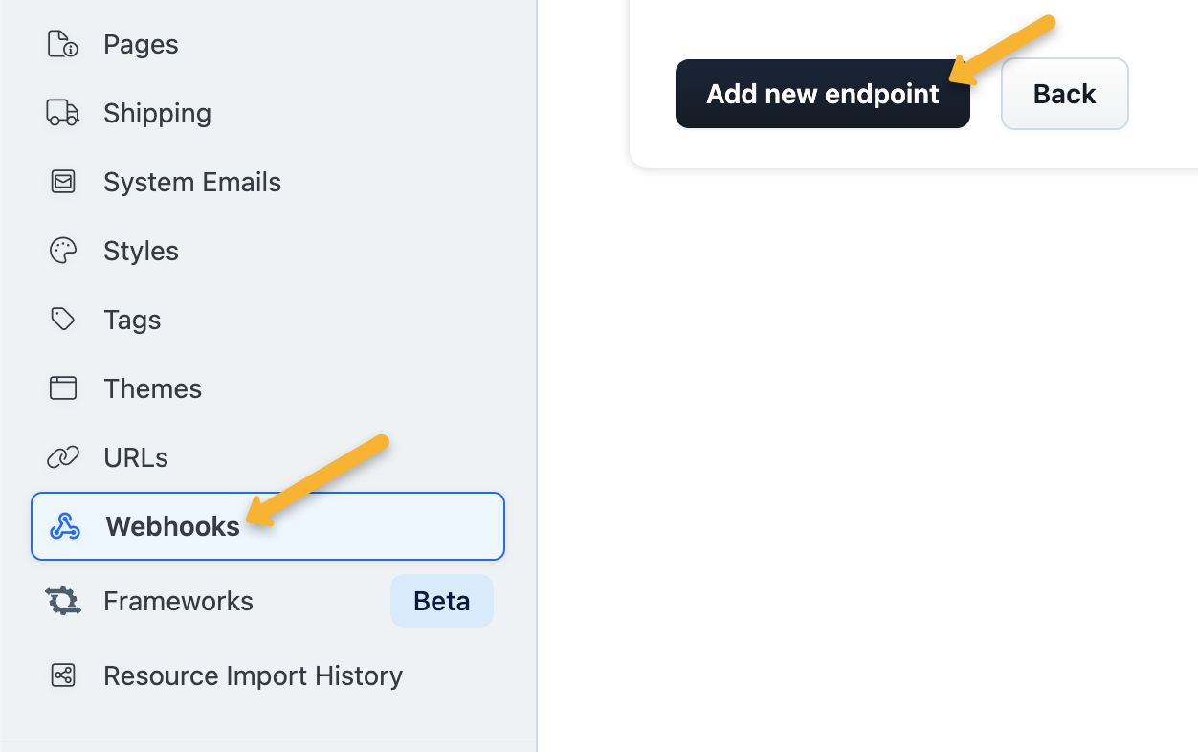Screen dimensions: 1198x752
Task: Open Resource Import History page
Action: (x=253, y=675)
